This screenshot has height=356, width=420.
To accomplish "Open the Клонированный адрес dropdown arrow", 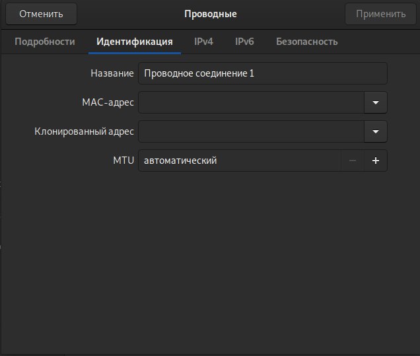I will (x=376, y=131).
